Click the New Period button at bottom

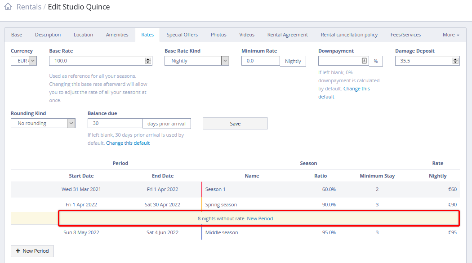pos(32,251)
